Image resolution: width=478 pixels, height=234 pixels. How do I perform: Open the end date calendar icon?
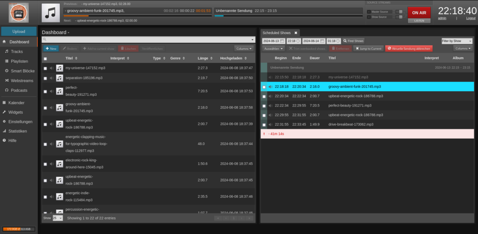322,41
